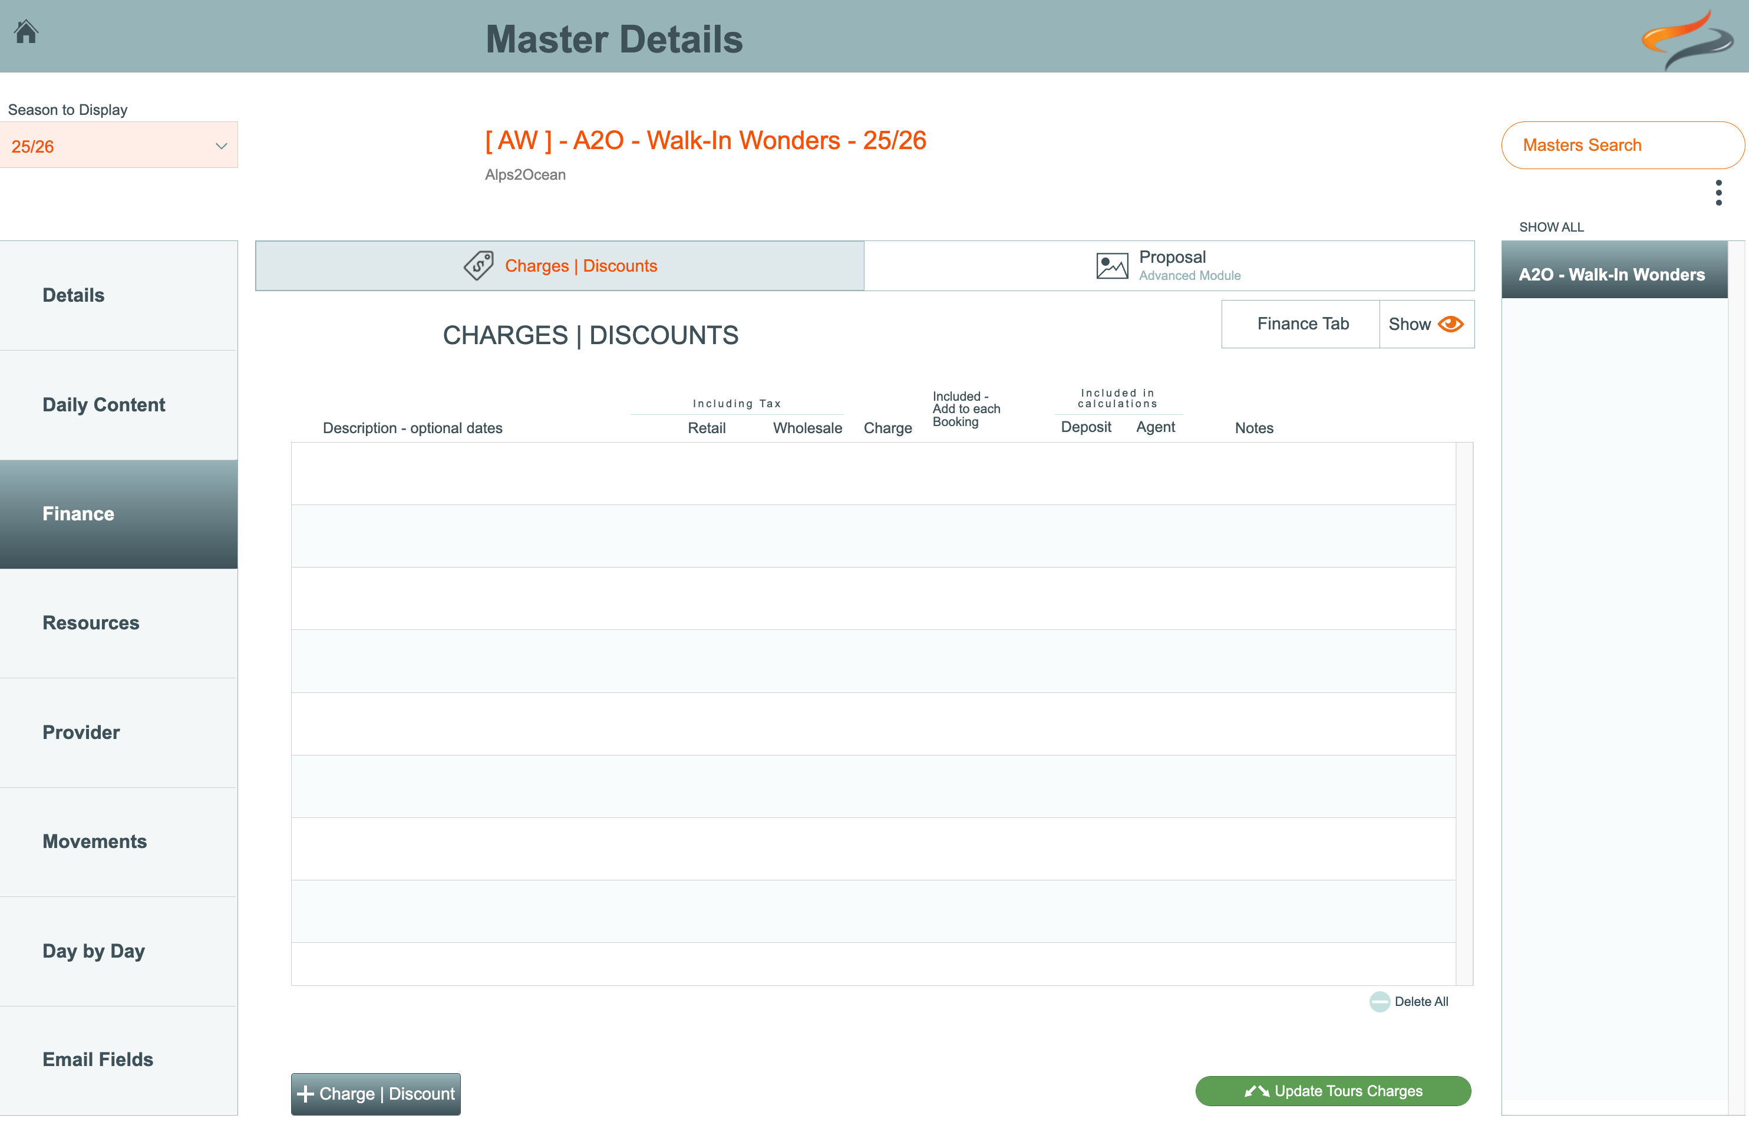
Task: Click the Alps2Ocean subtitle
Action: (x=524, y=175)
